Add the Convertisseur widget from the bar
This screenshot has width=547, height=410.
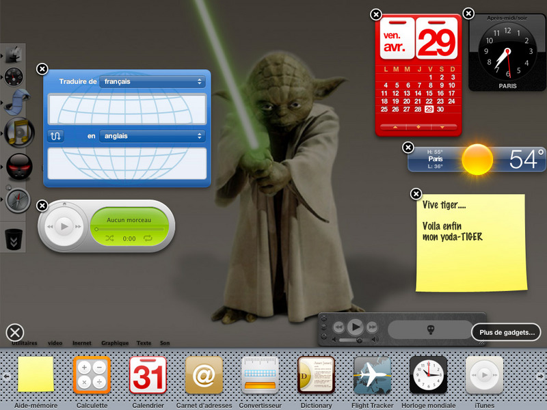(x=260, y=374)
